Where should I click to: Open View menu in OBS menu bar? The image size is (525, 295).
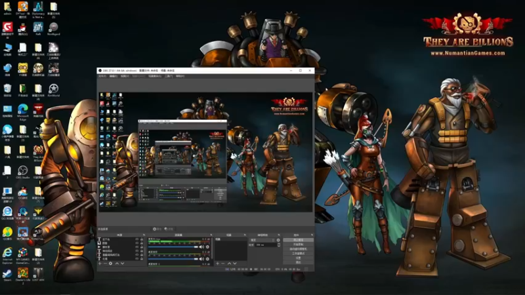pyautogui.click(x=125, y=76)
